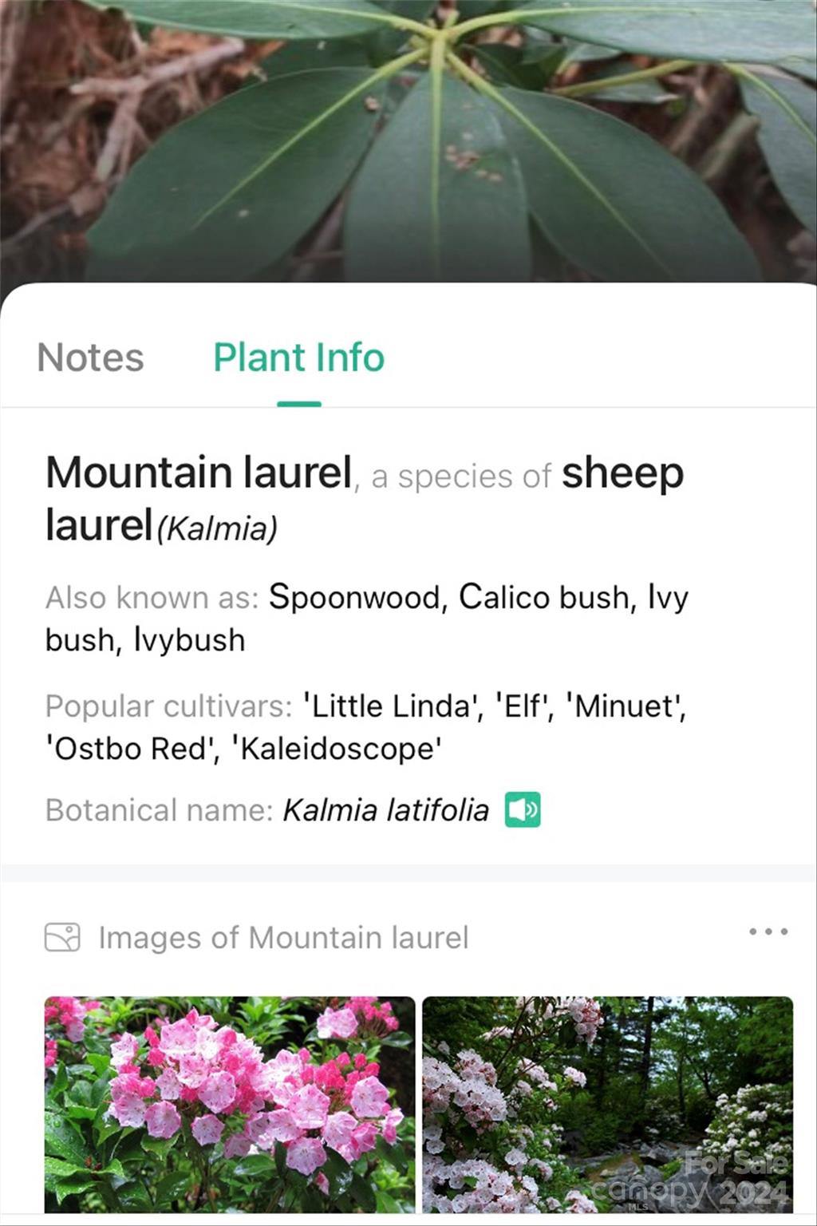Switch to the Notes tab
Image resolution: width=817 pixels, height=1226 pixels.
pyautogui.click(x=90, y=358)
